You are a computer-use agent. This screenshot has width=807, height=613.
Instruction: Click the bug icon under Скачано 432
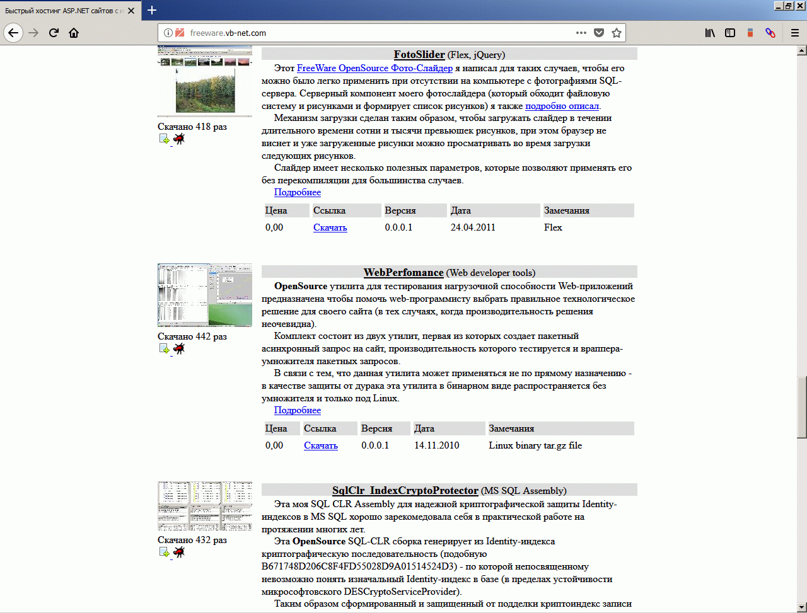click(179, 552)
